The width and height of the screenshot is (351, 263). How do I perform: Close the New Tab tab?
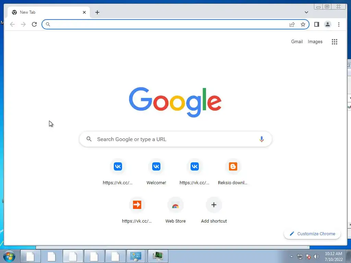coord(84,12)
